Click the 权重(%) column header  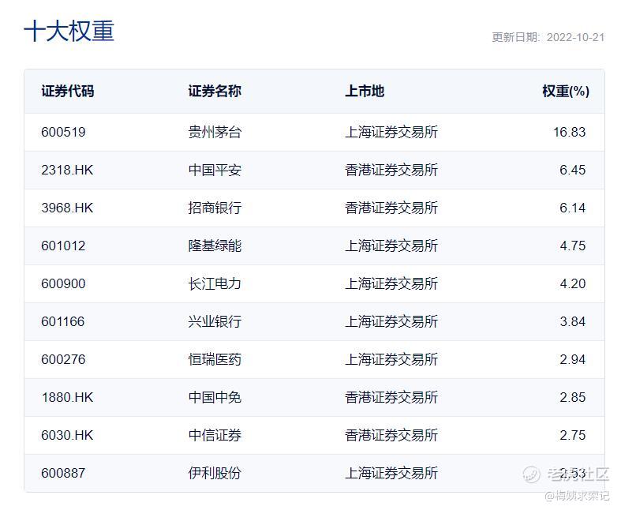(565, 91)
